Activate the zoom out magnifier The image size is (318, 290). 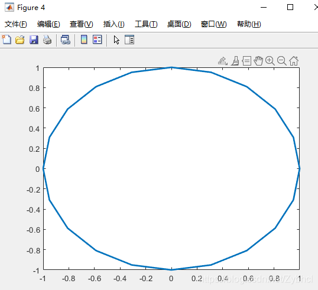[x=282, y=61]
